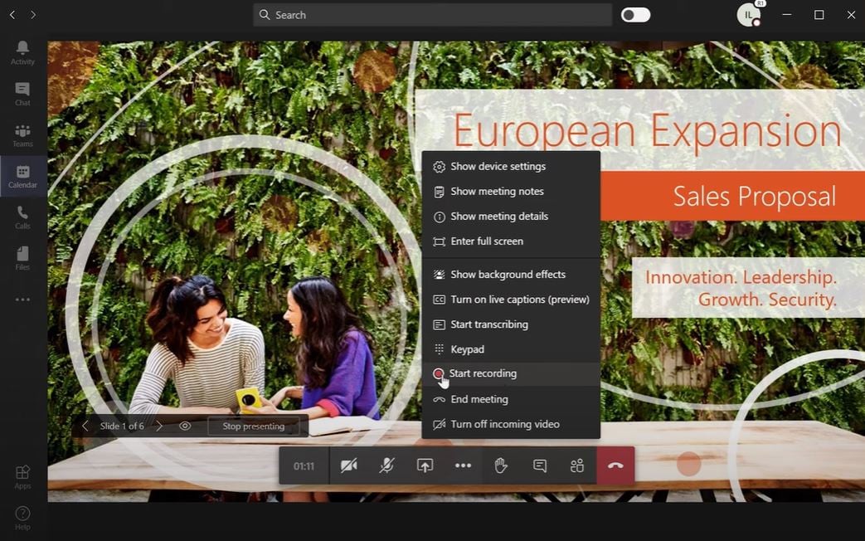Open Calls in the sidebar

[x=22, y=217]
